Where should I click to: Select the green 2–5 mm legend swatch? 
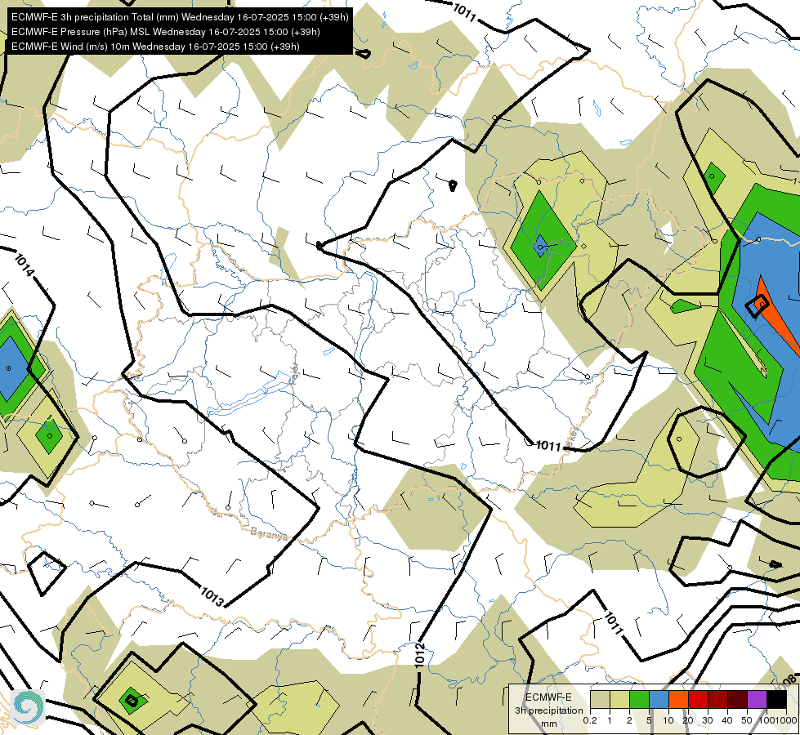[x=639, y=699]
